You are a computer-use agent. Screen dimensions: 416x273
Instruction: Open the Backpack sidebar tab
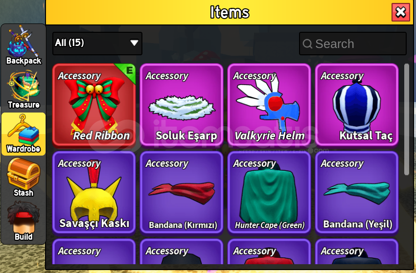click(x=23, y=45)
